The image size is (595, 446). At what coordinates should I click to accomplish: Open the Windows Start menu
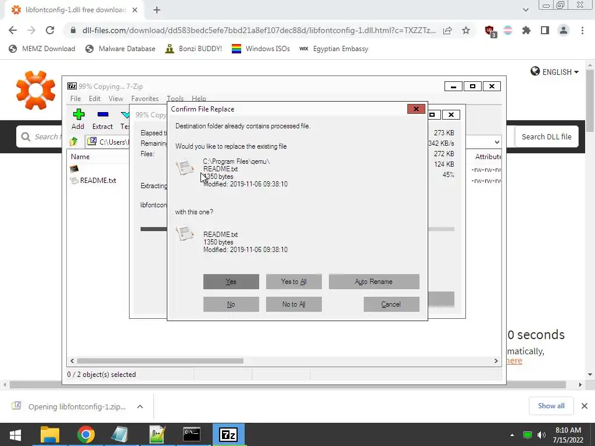(15, 434)
